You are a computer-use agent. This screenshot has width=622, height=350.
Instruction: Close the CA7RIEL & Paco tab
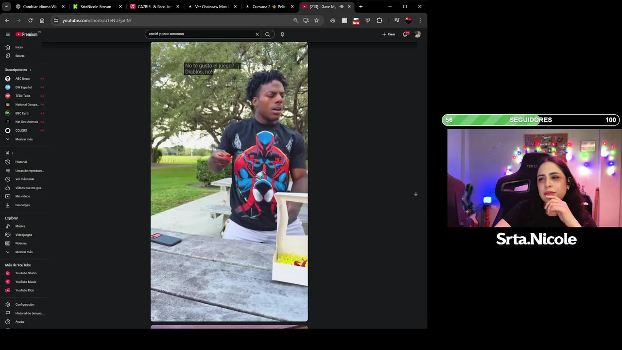click(x=177, y=7)
